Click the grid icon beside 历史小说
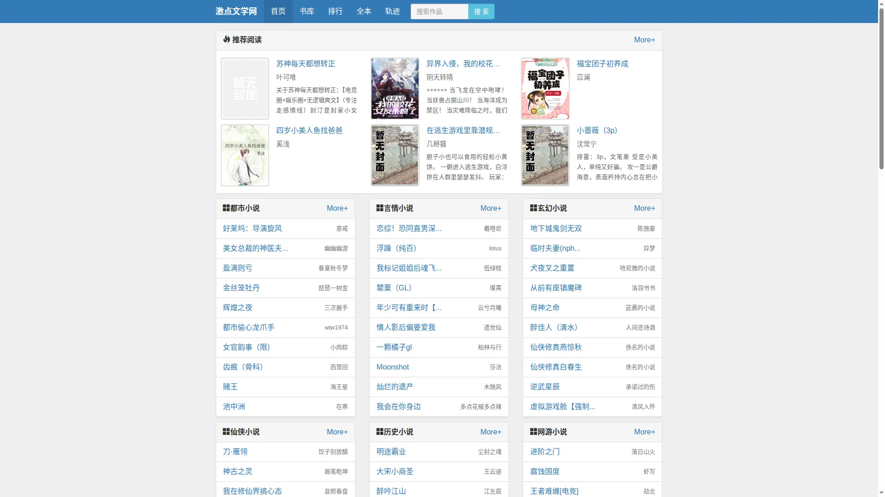 click(380, 432)
